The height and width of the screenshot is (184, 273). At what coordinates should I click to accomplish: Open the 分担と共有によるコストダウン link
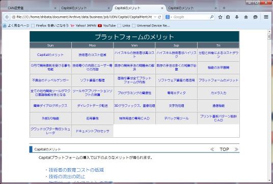click(x=219, y=54)
